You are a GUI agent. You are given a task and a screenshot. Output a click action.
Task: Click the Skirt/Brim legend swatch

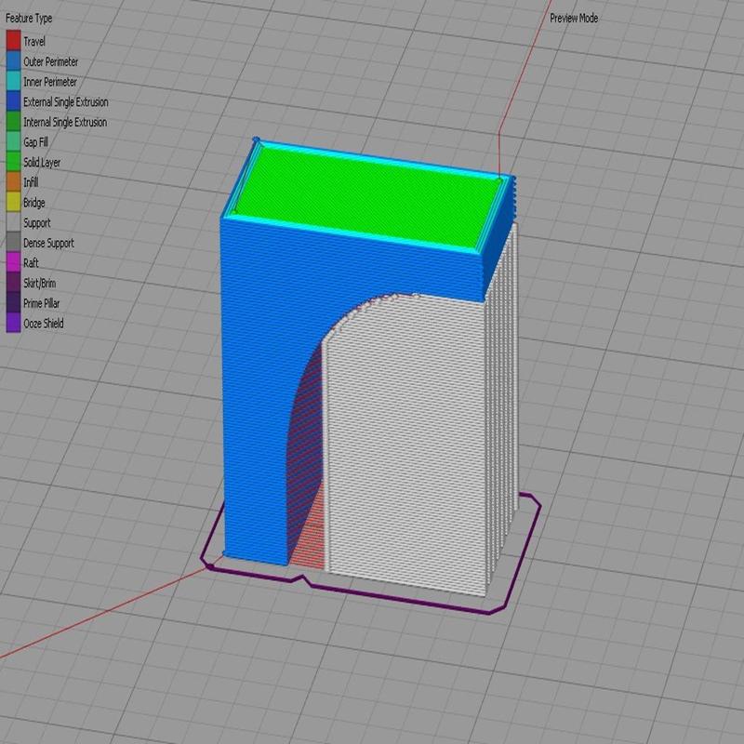[13, 284]
